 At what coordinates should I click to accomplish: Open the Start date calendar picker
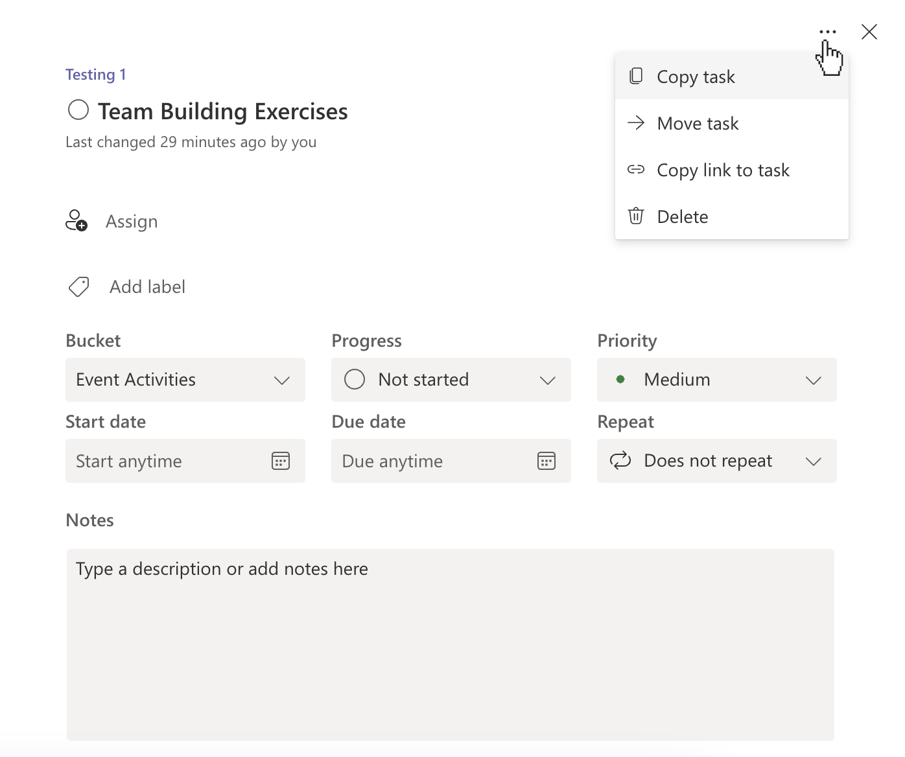[280, 461]
